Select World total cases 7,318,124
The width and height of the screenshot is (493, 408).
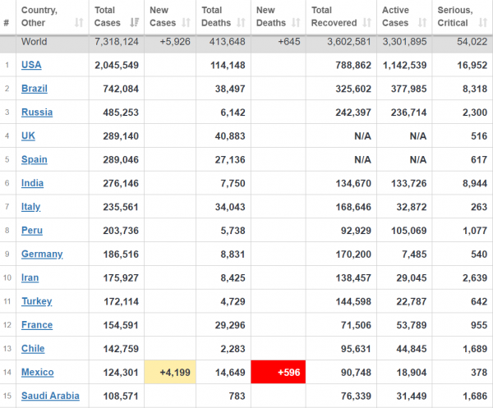(117, 42)
